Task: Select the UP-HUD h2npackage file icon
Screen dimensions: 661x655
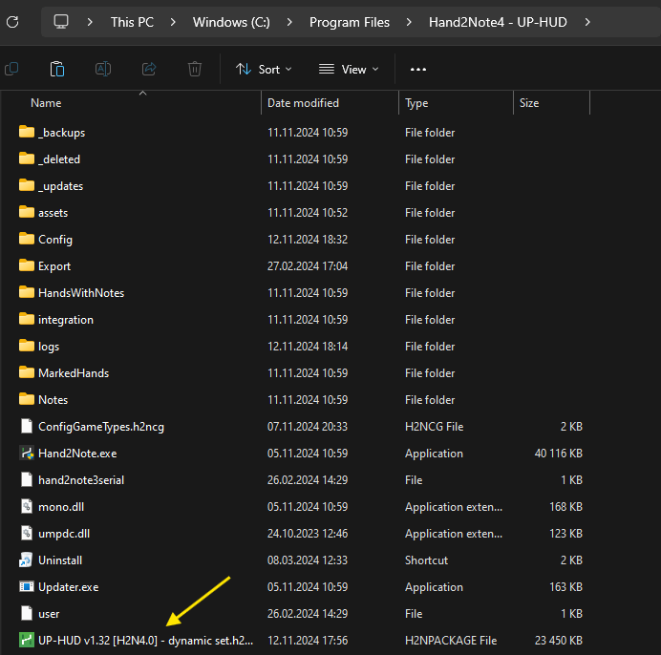Action: 27,641
